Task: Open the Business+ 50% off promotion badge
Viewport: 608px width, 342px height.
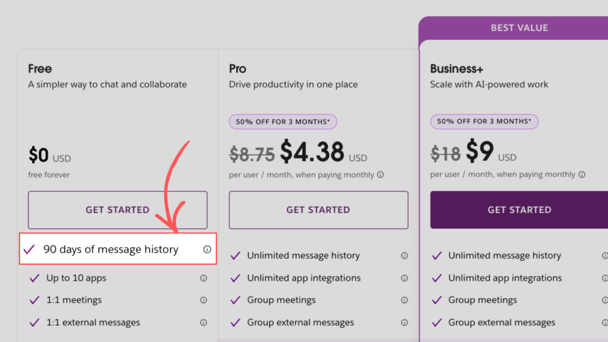Action: tap(484, 121)
